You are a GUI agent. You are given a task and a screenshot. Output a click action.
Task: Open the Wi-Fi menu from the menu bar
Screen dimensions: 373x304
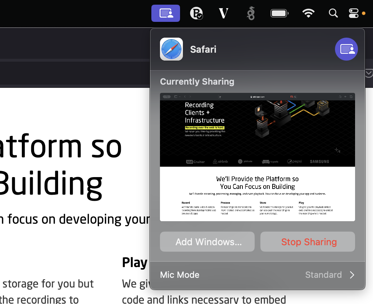click(x=308, y=13)
